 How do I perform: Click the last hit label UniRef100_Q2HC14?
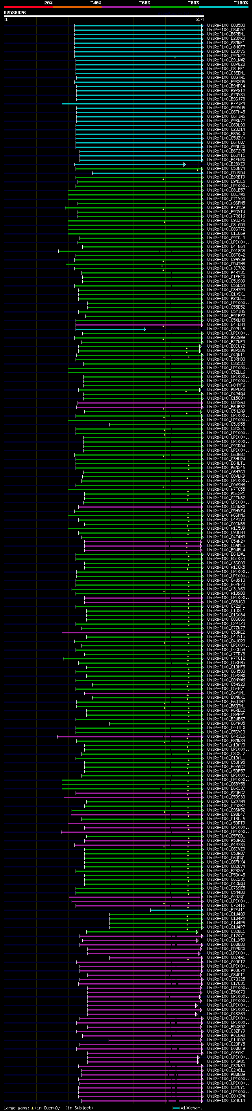click(x=226, y=1101)
